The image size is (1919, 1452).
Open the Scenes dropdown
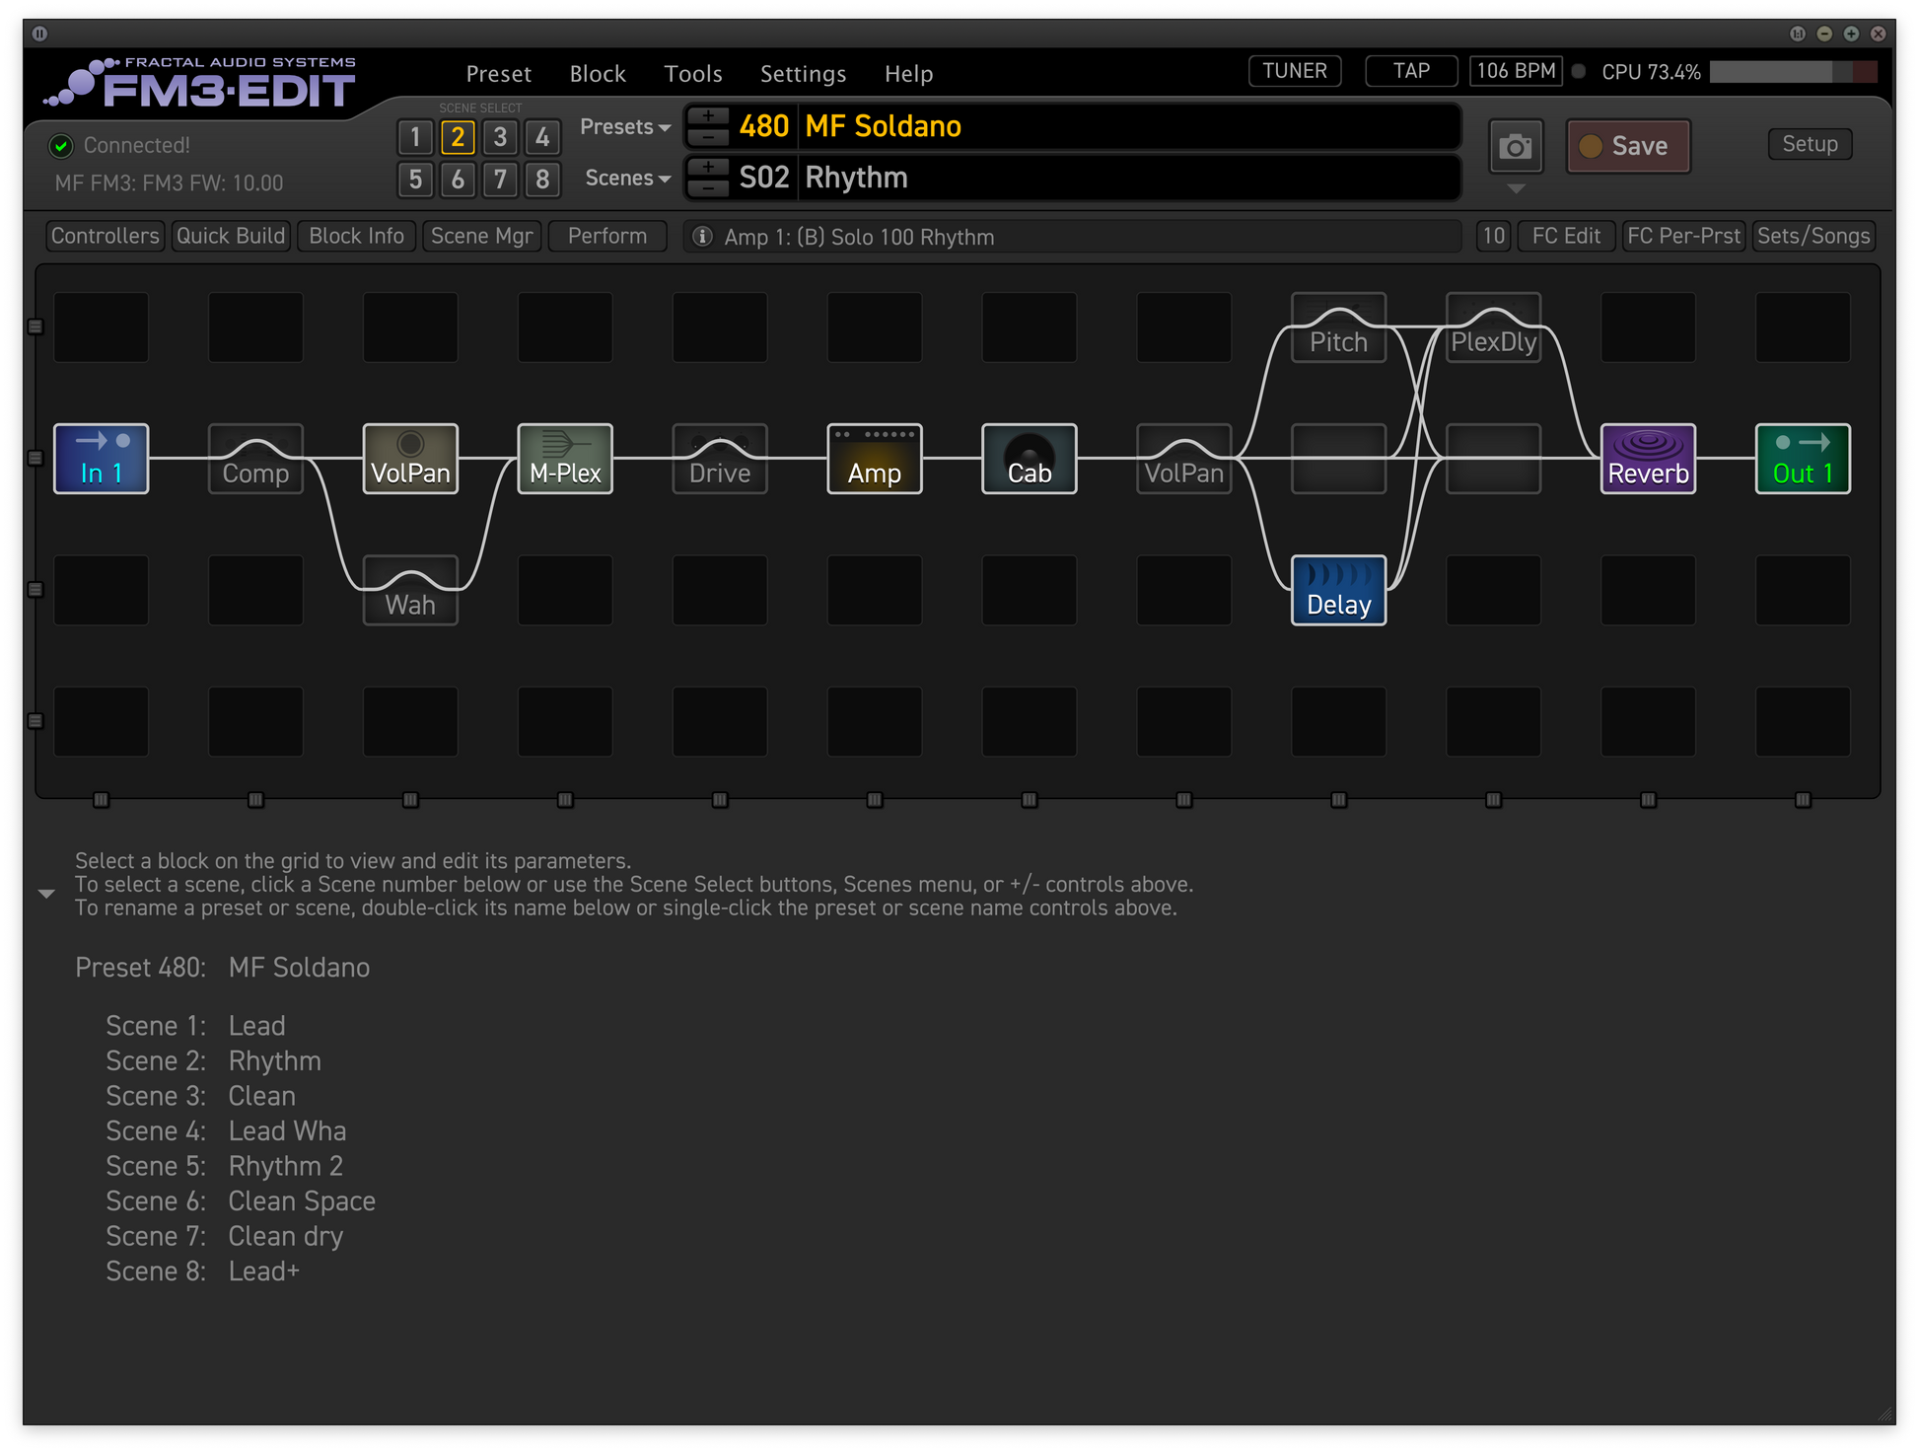(x=627, y=179)
